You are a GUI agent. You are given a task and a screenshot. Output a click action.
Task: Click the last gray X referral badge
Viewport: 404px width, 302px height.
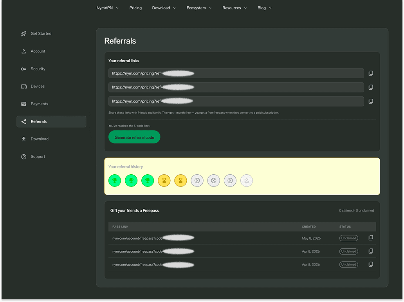point(230,181)
